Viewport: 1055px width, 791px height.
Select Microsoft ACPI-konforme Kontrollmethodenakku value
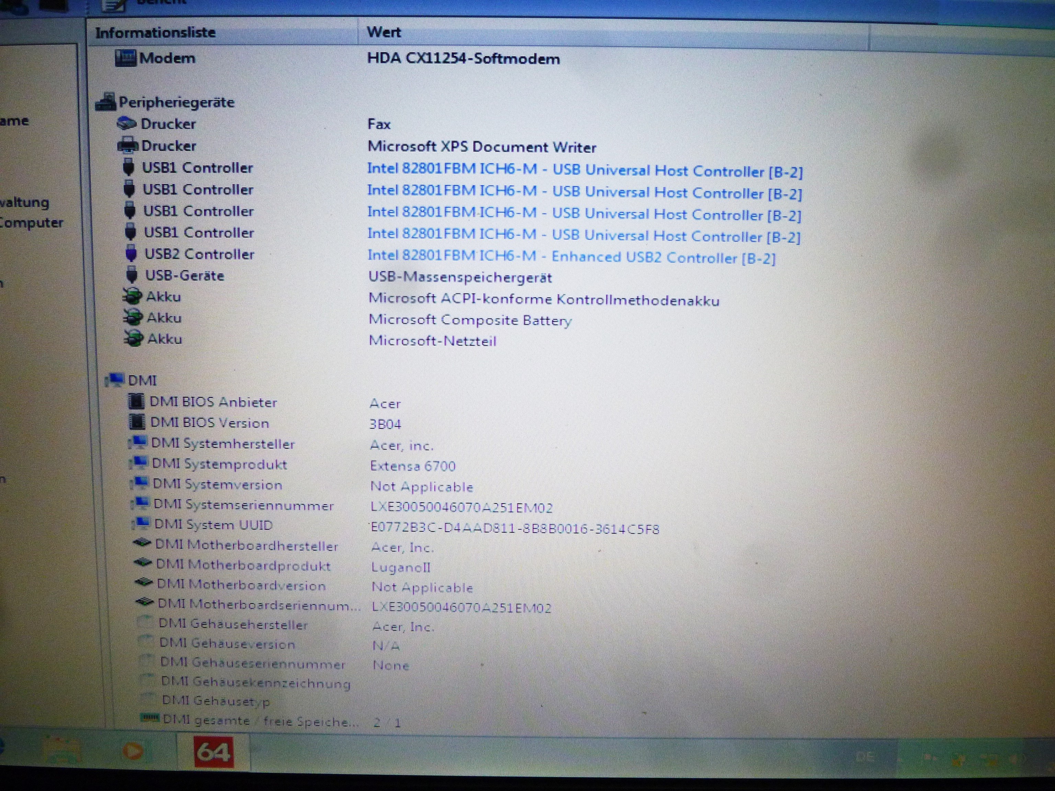point(544,299)
